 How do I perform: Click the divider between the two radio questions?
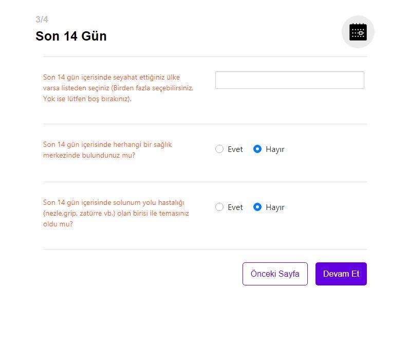click(204, 182)
